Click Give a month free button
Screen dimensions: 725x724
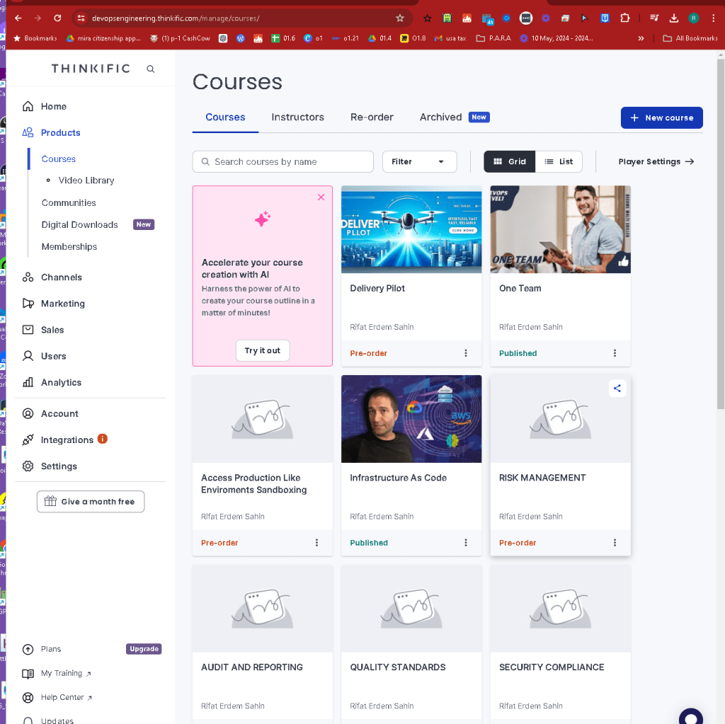tap(91, 502)
